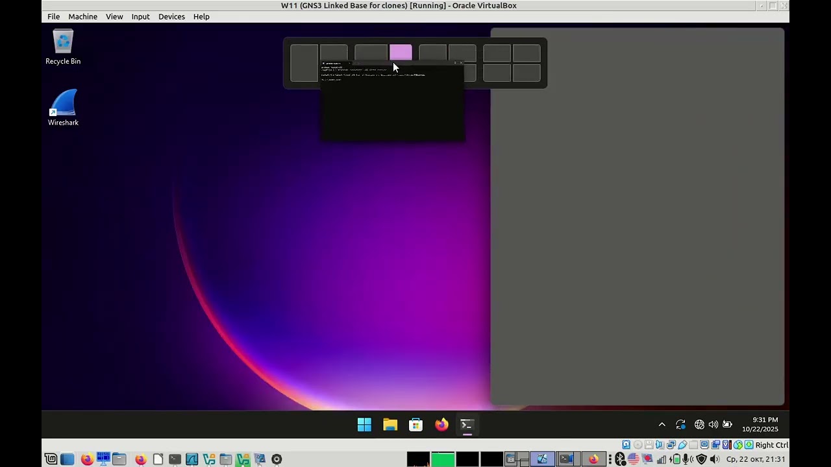The height and width of the screenshot is (467, 831).
Task: Select the Wireshark desktop shortcut
Action: [63, 108]
